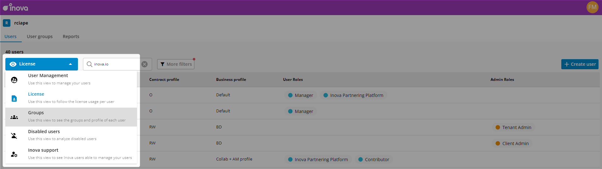Click the search magnifier icon
The image size is (602, 169).
point(90,64)
